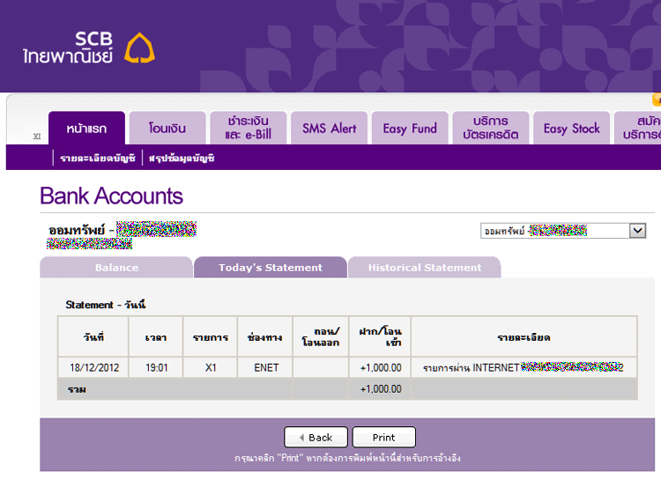Click the partially visible สมัครบริการ tab

point(638,129)
